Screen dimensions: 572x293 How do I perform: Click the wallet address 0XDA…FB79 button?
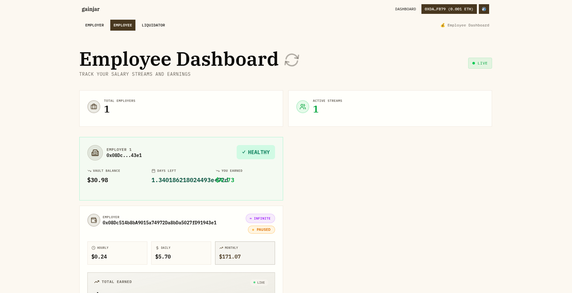click(x=449, y=9)
